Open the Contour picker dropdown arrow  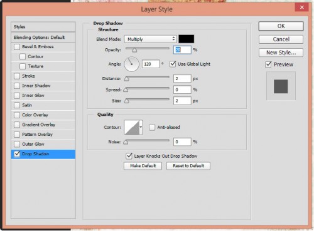point(141,127)
